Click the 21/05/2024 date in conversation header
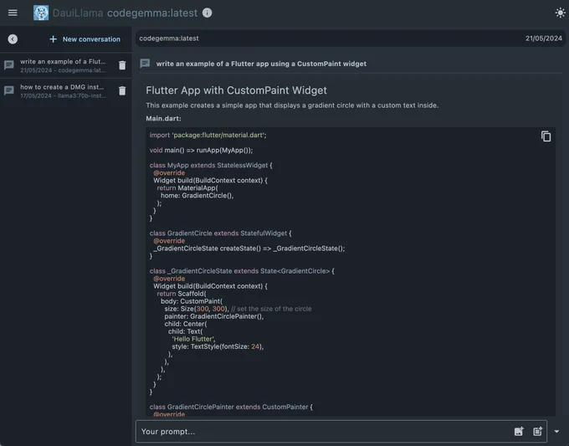 click(544, 38)
